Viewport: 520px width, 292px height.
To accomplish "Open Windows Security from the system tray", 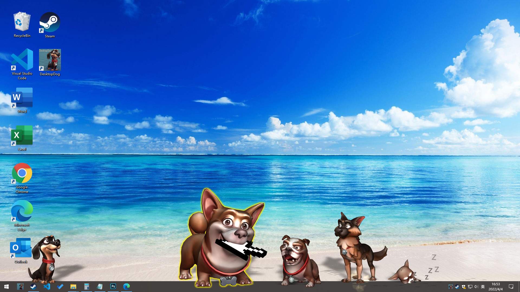I will pos(464,287).
